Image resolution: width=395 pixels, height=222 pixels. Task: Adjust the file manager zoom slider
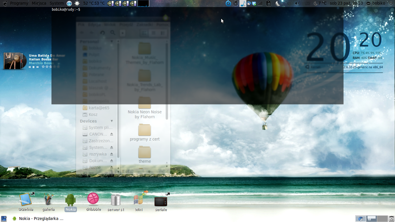149,172
